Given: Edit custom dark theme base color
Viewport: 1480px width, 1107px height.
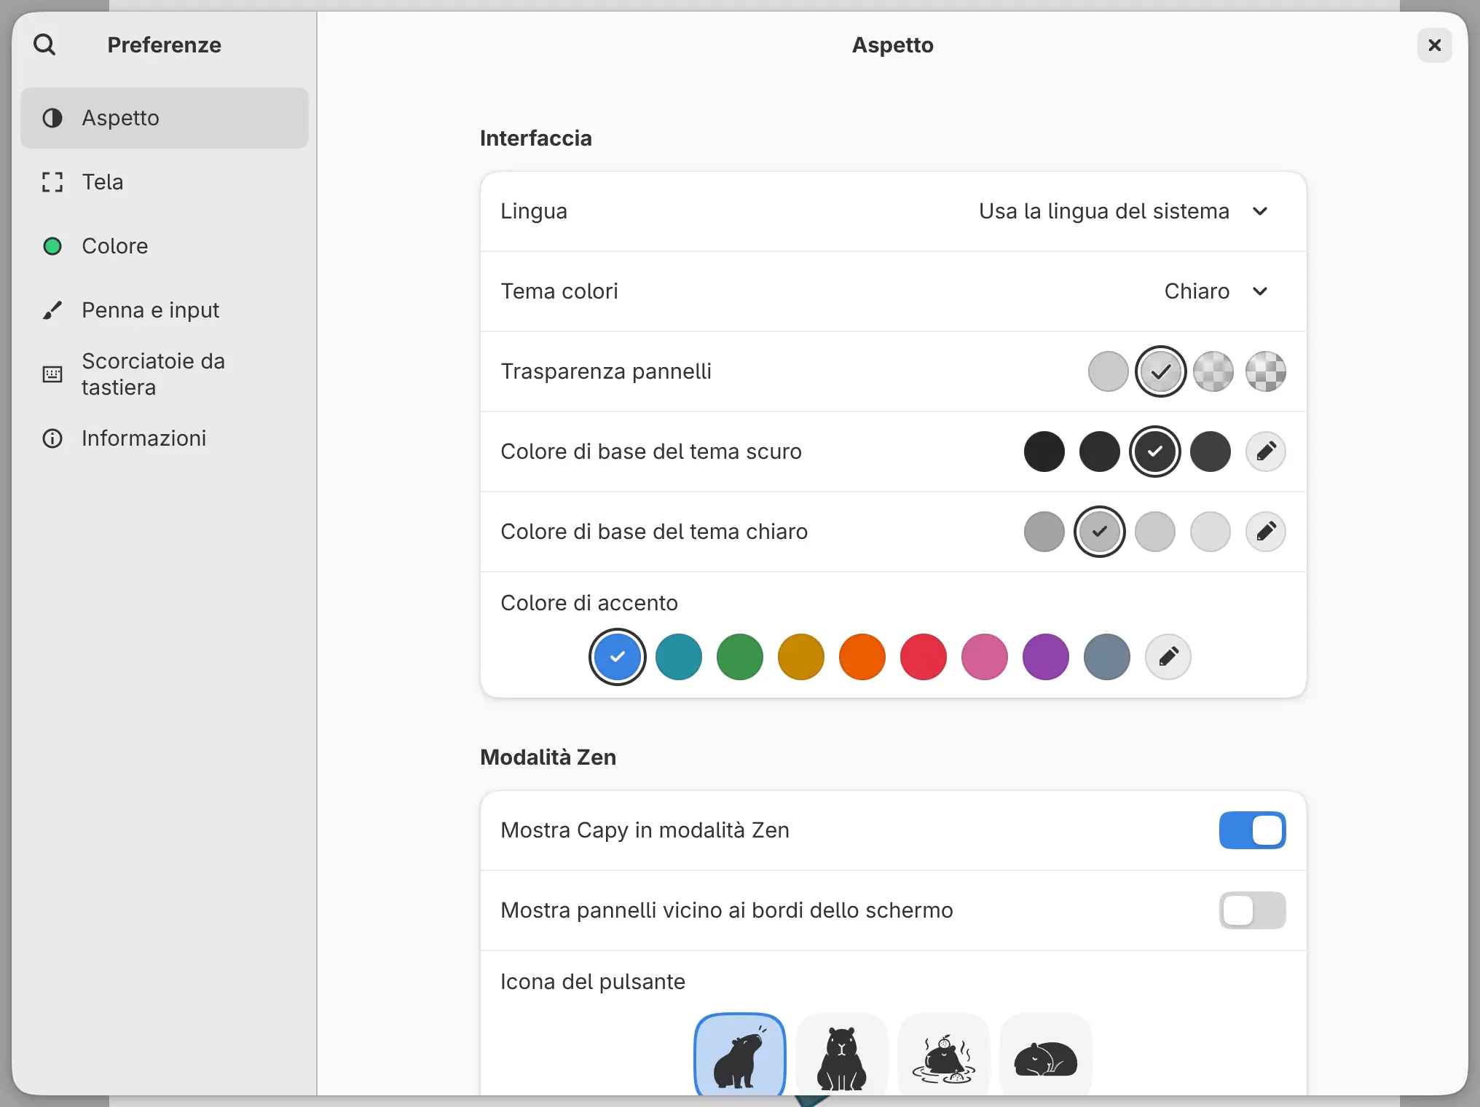Looking at the screenshot, I should tap(1266, 452).
